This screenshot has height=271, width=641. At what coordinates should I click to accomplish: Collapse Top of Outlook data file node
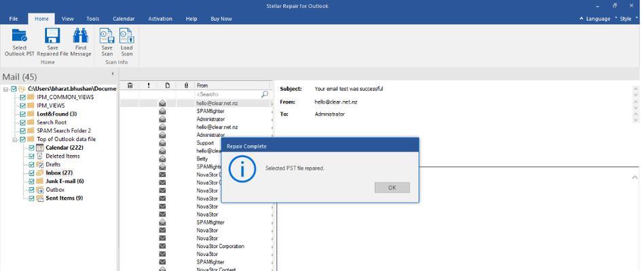[14, 139]
